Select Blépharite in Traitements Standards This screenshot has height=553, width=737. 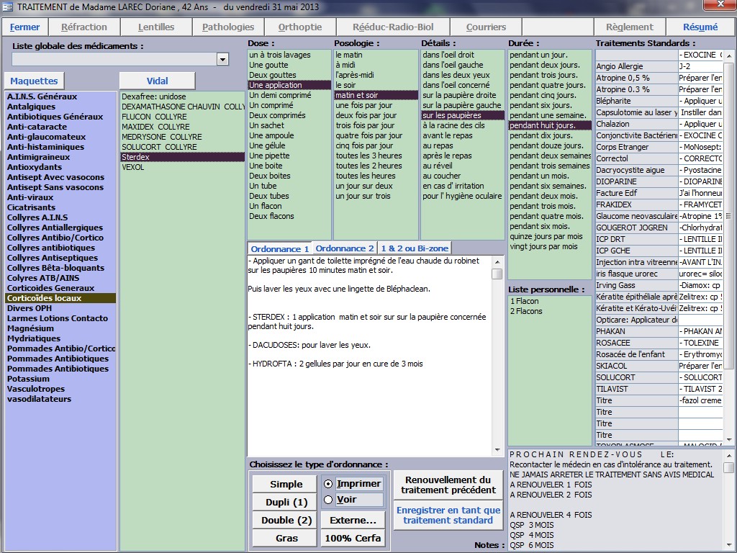[613, 101]
